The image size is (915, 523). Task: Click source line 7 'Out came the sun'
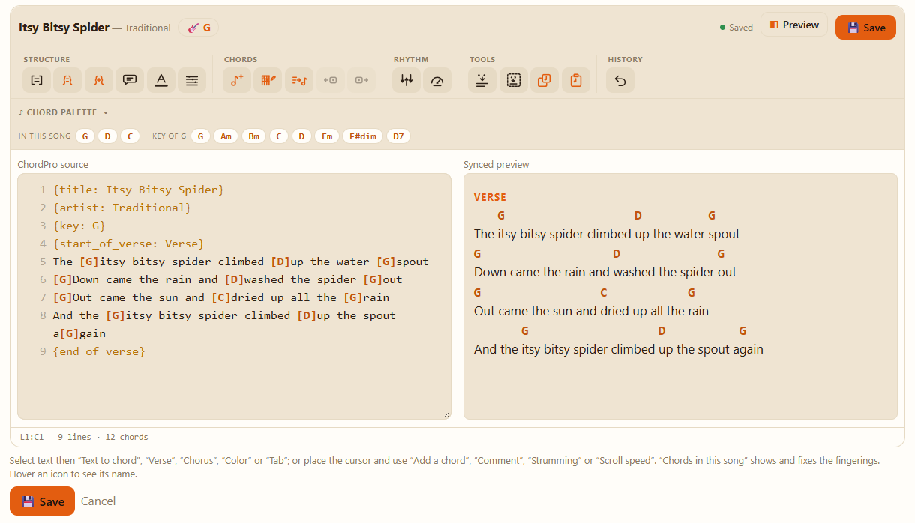click(x=221, y=297)
